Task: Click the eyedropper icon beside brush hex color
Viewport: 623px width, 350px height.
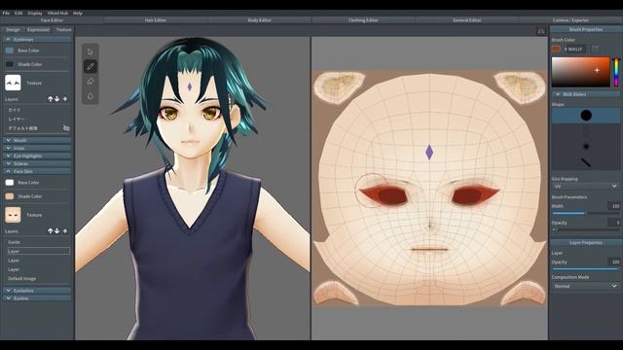Action: pos(595,49)
